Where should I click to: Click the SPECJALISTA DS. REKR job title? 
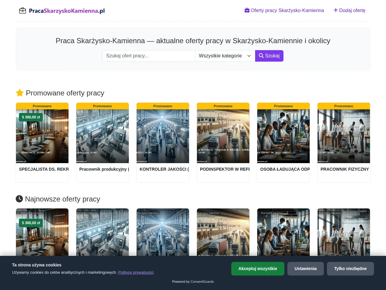pos(44,169)
